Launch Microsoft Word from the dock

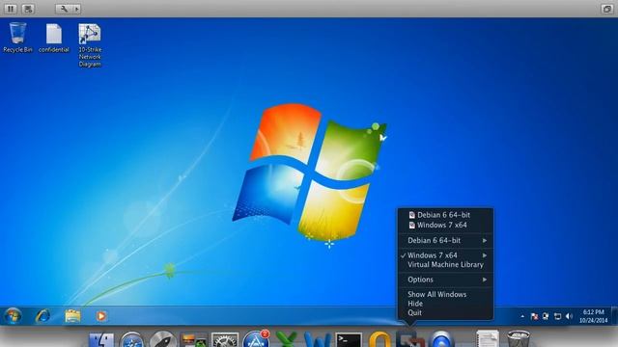pyautogui.click(x=318, y=339)
